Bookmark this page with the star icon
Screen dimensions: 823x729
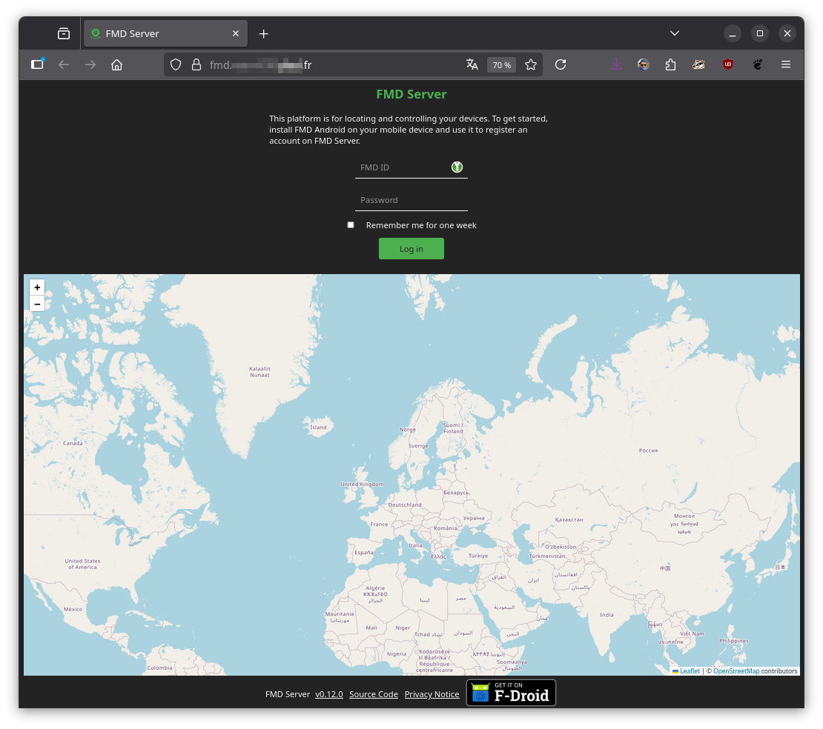point(531,64)
